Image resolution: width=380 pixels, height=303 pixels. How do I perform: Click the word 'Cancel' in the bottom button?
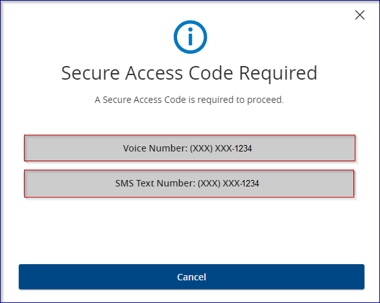[x=191, y=277]
